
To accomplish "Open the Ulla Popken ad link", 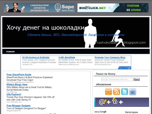I will click(x=14, y=94).
